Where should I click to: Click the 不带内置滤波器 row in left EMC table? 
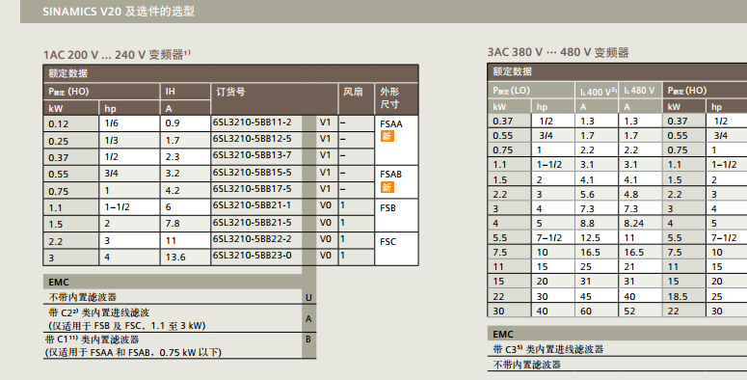click(x=173, y=297)
